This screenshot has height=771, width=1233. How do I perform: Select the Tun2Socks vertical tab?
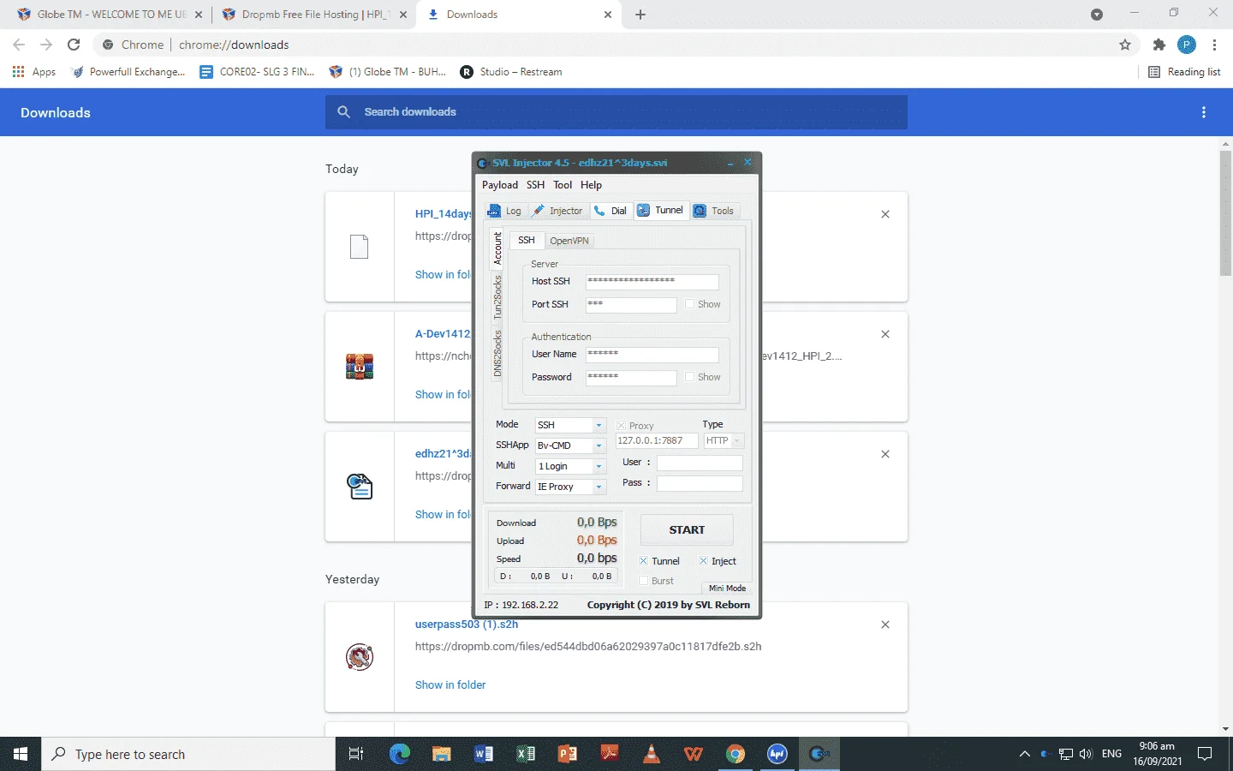pos(497,297)
